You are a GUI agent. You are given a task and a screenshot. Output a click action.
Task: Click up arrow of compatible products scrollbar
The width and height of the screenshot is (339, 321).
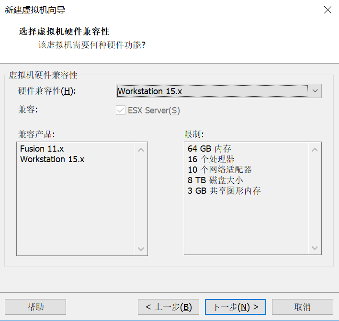(x=141, y=149)
